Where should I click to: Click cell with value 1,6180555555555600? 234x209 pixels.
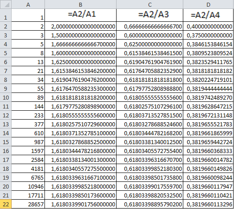click(81, 115)
